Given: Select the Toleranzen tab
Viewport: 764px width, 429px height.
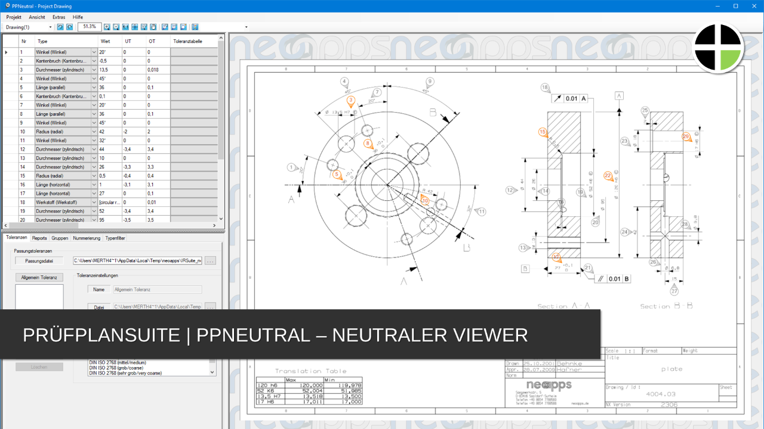Looking at the screenshot, I should pos(16,238).
